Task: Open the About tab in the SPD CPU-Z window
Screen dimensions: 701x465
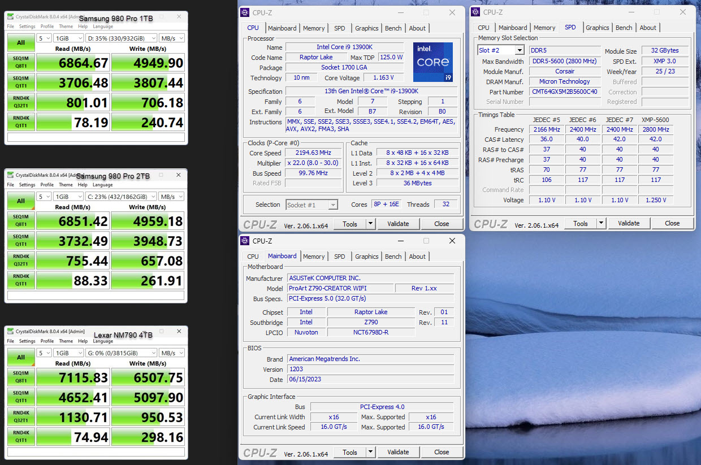Action: [648, 28]
